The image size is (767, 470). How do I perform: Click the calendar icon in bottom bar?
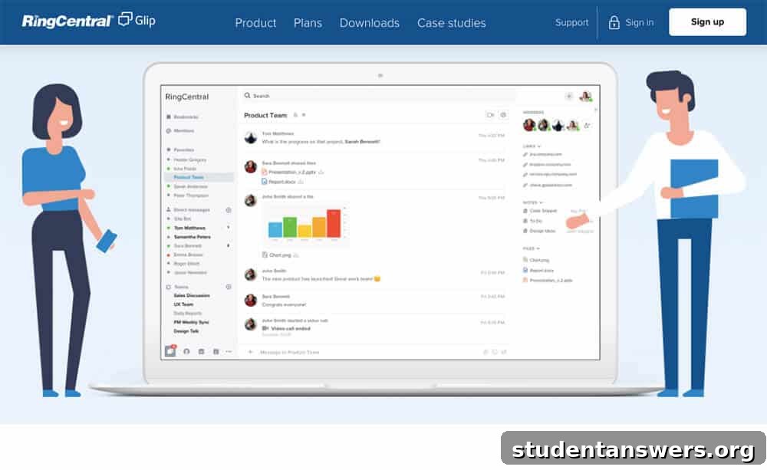(x=216, y=351)
